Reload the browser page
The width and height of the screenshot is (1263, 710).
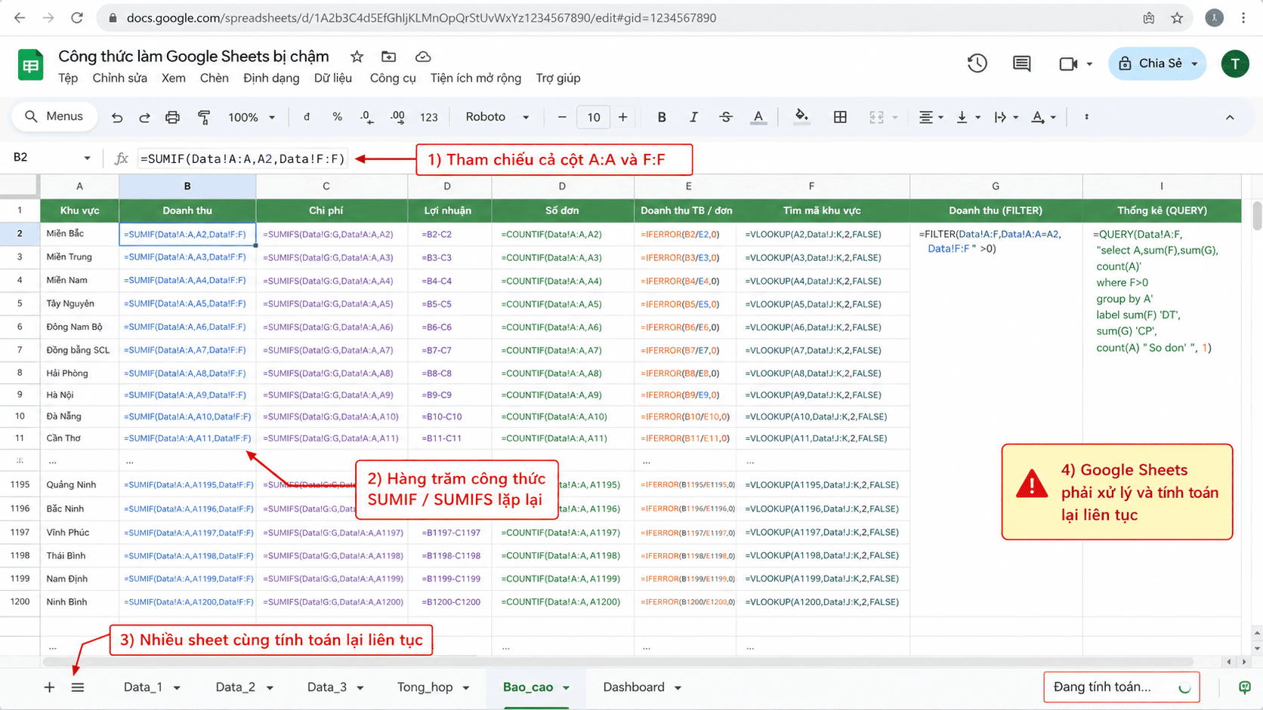[x=77, y=18]
